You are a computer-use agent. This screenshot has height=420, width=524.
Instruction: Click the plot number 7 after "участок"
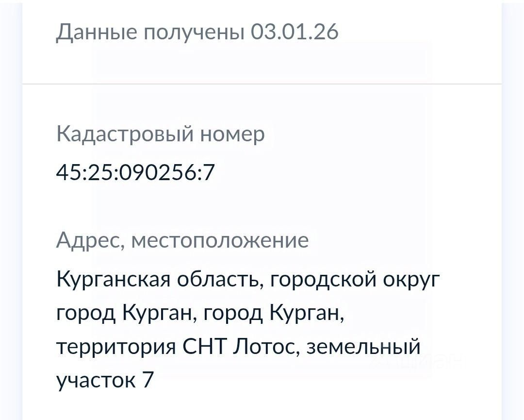(x=147, y=380)
